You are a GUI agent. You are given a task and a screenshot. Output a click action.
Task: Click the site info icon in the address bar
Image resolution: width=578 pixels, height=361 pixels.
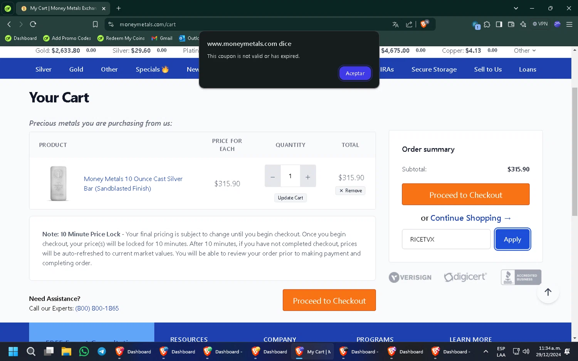tap(111, 24)
